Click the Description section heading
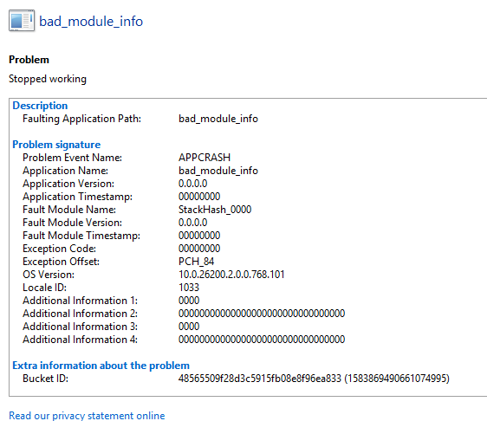Image resolution: width=487 pixels, height=421 pixels. pyautogui.click(x=40, y=106)
